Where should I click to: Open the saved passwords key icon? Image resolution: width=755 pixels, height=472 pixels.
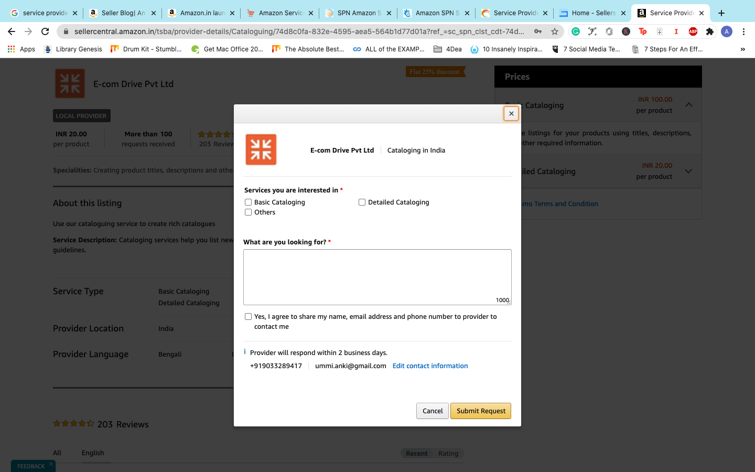pyautogui.click(x=538, y=31)
